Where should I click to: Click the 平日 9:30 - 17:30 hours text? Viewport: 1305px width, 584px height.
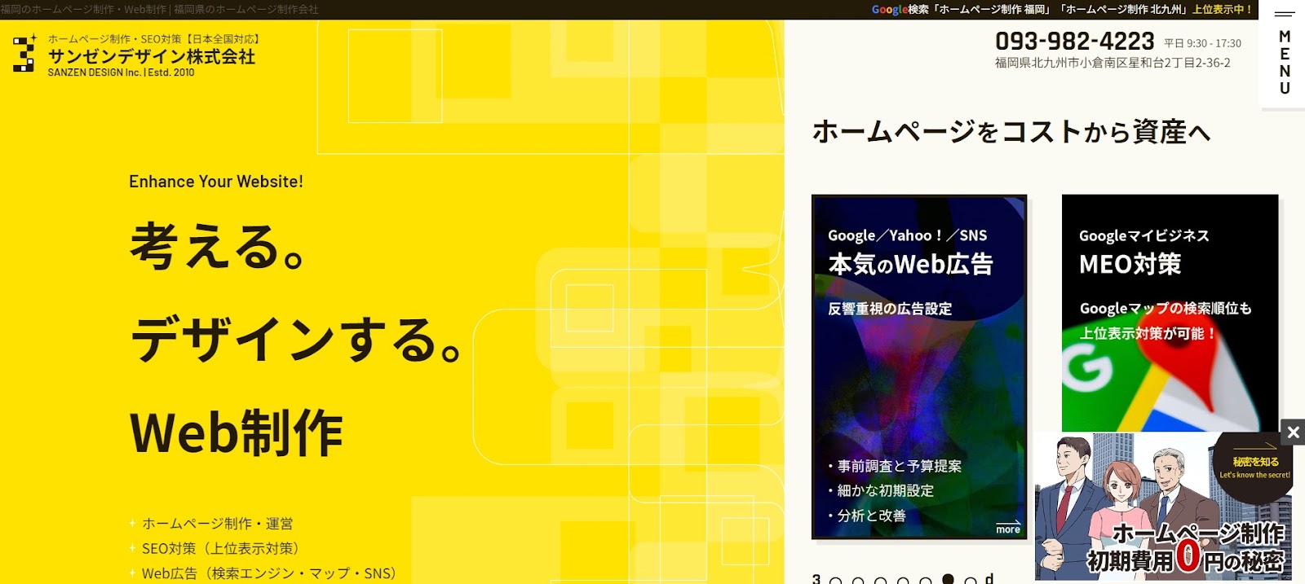[x=1202, y=43]
